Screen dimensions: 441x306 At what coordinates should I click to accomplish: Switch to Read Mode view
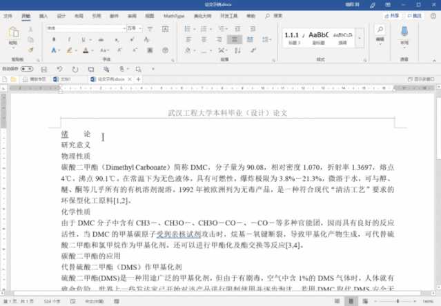coord(337,301)
